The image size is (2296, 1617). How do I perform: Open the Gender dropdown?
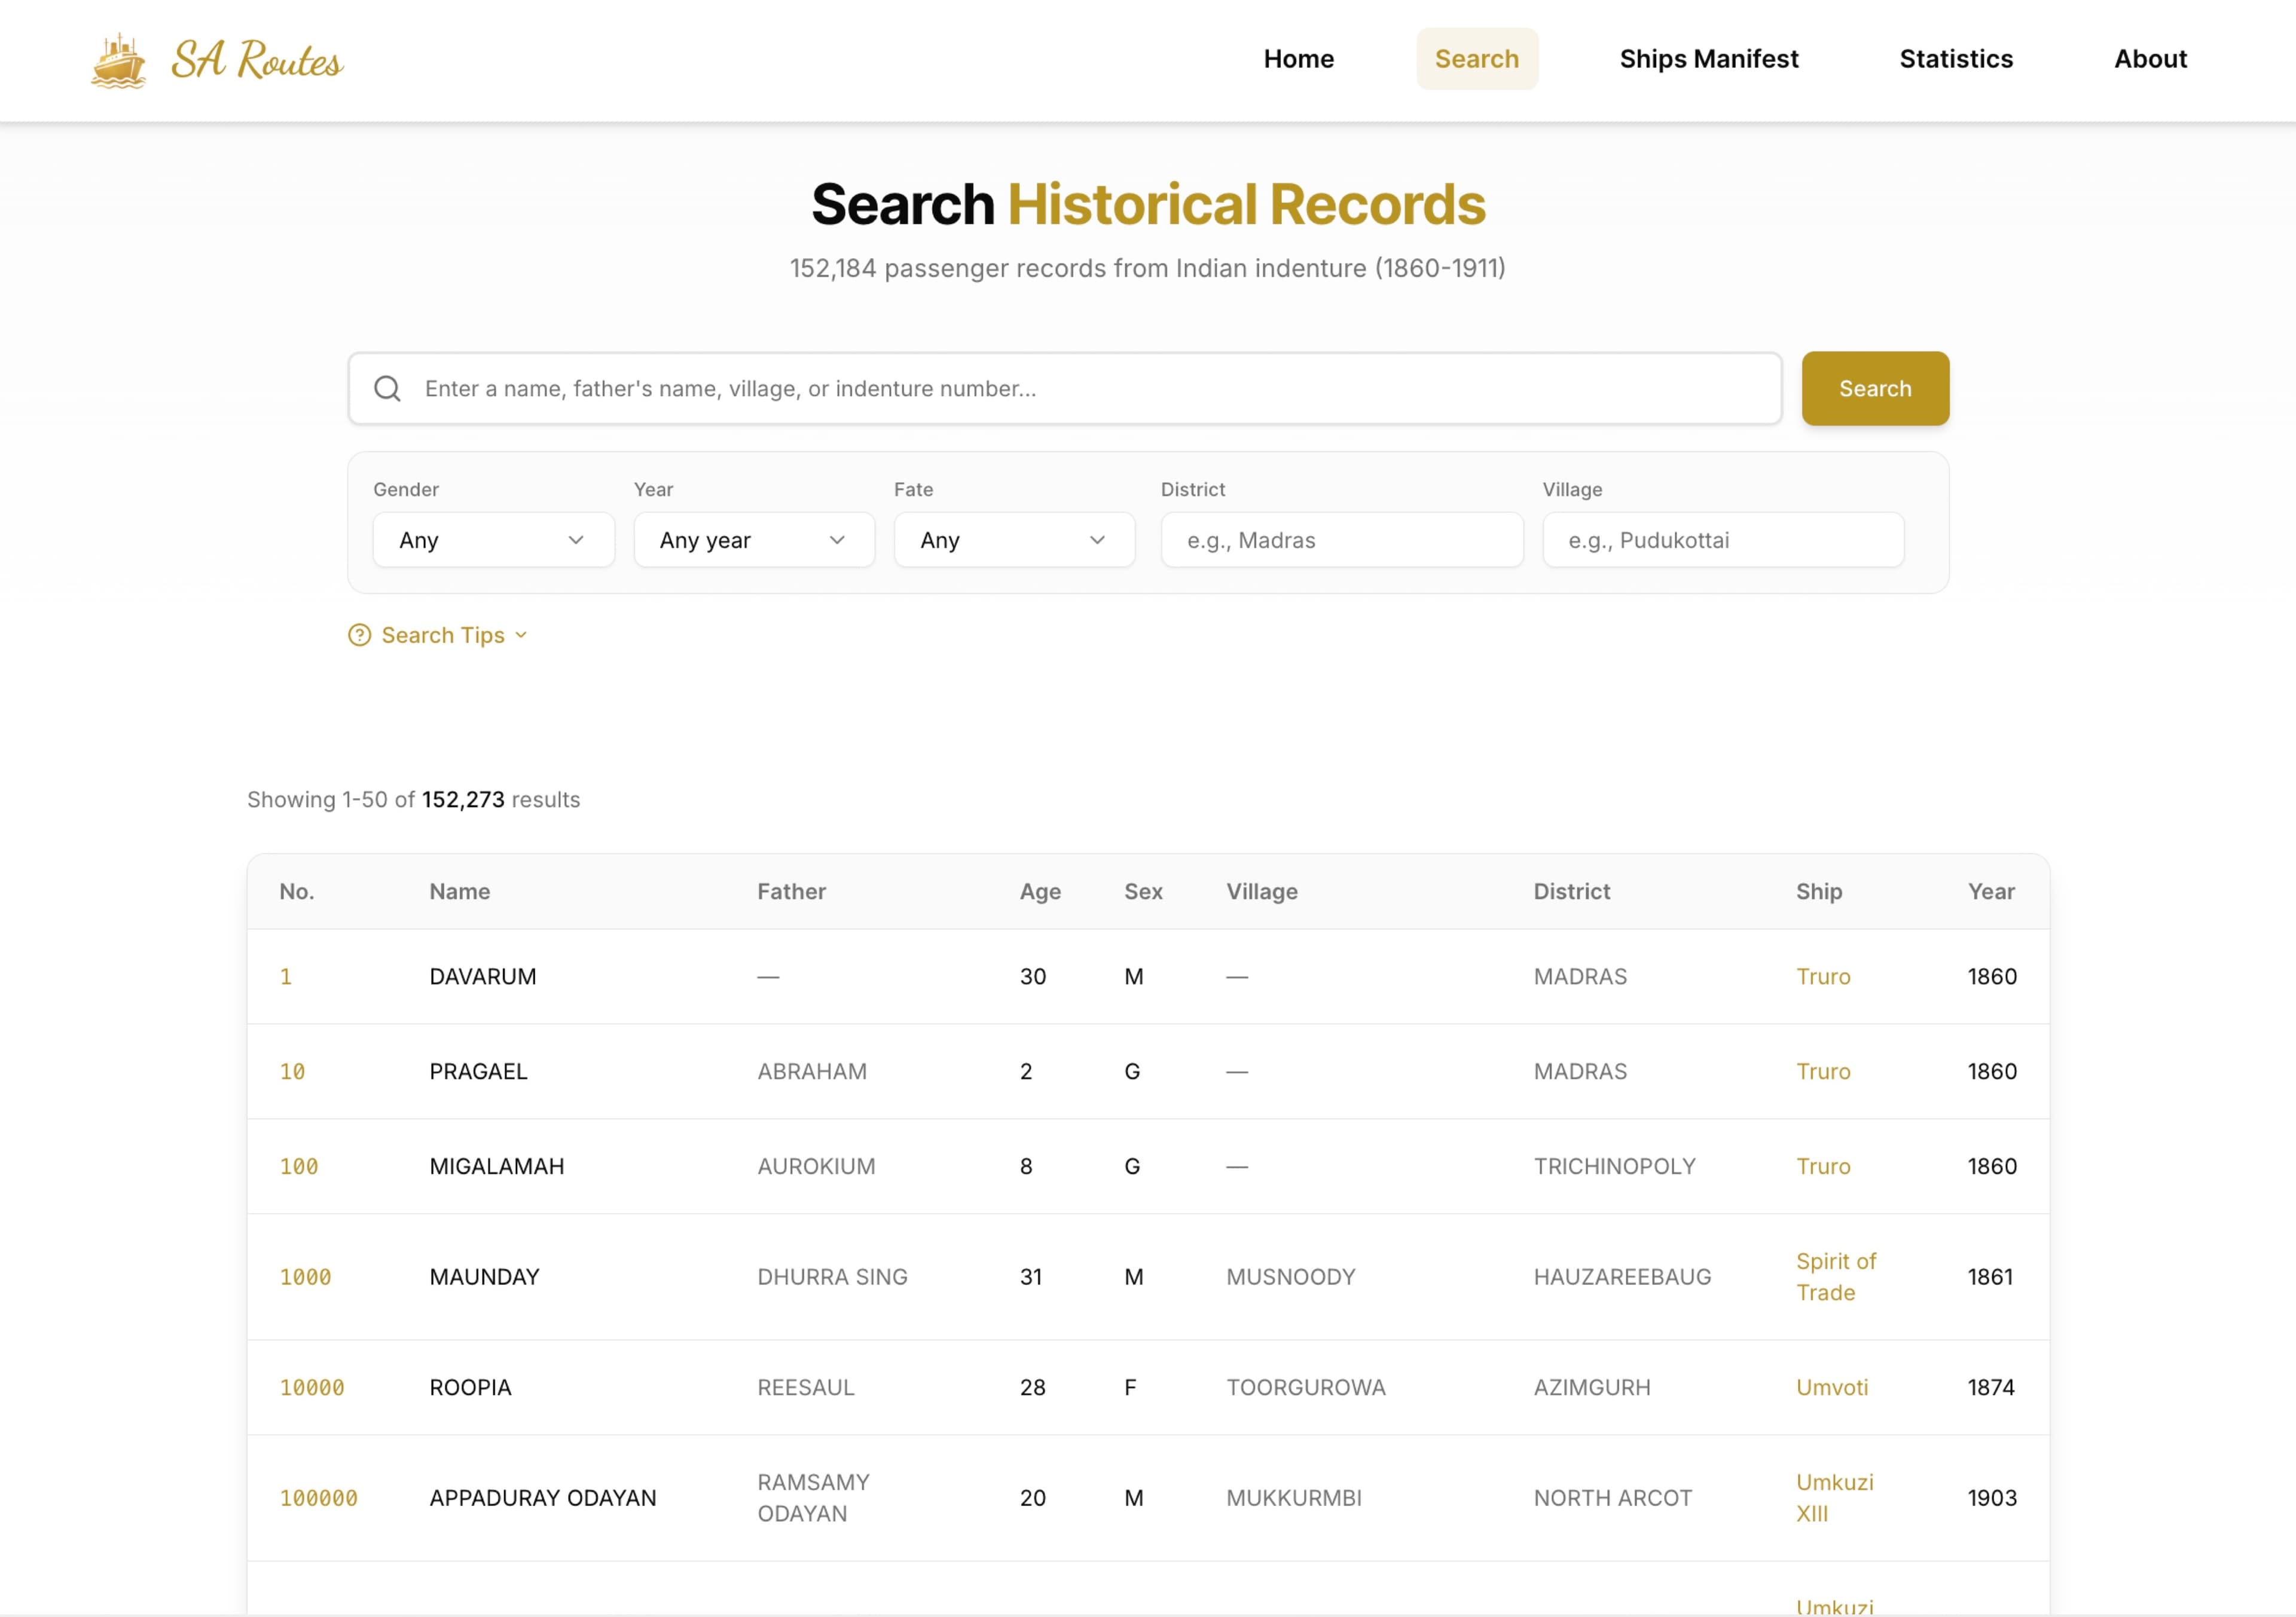click(x=493, y=541)
